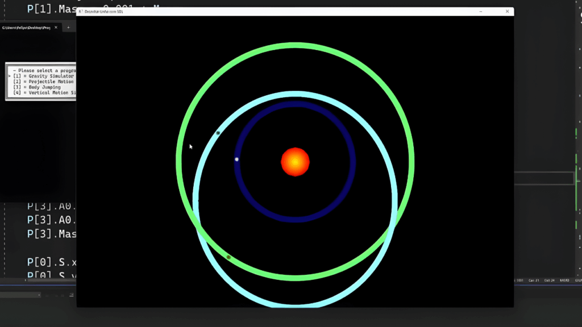Viewport: 582px width, 327px height.
Task: Close the terminal tab with its X
Action: click(55, 27)
